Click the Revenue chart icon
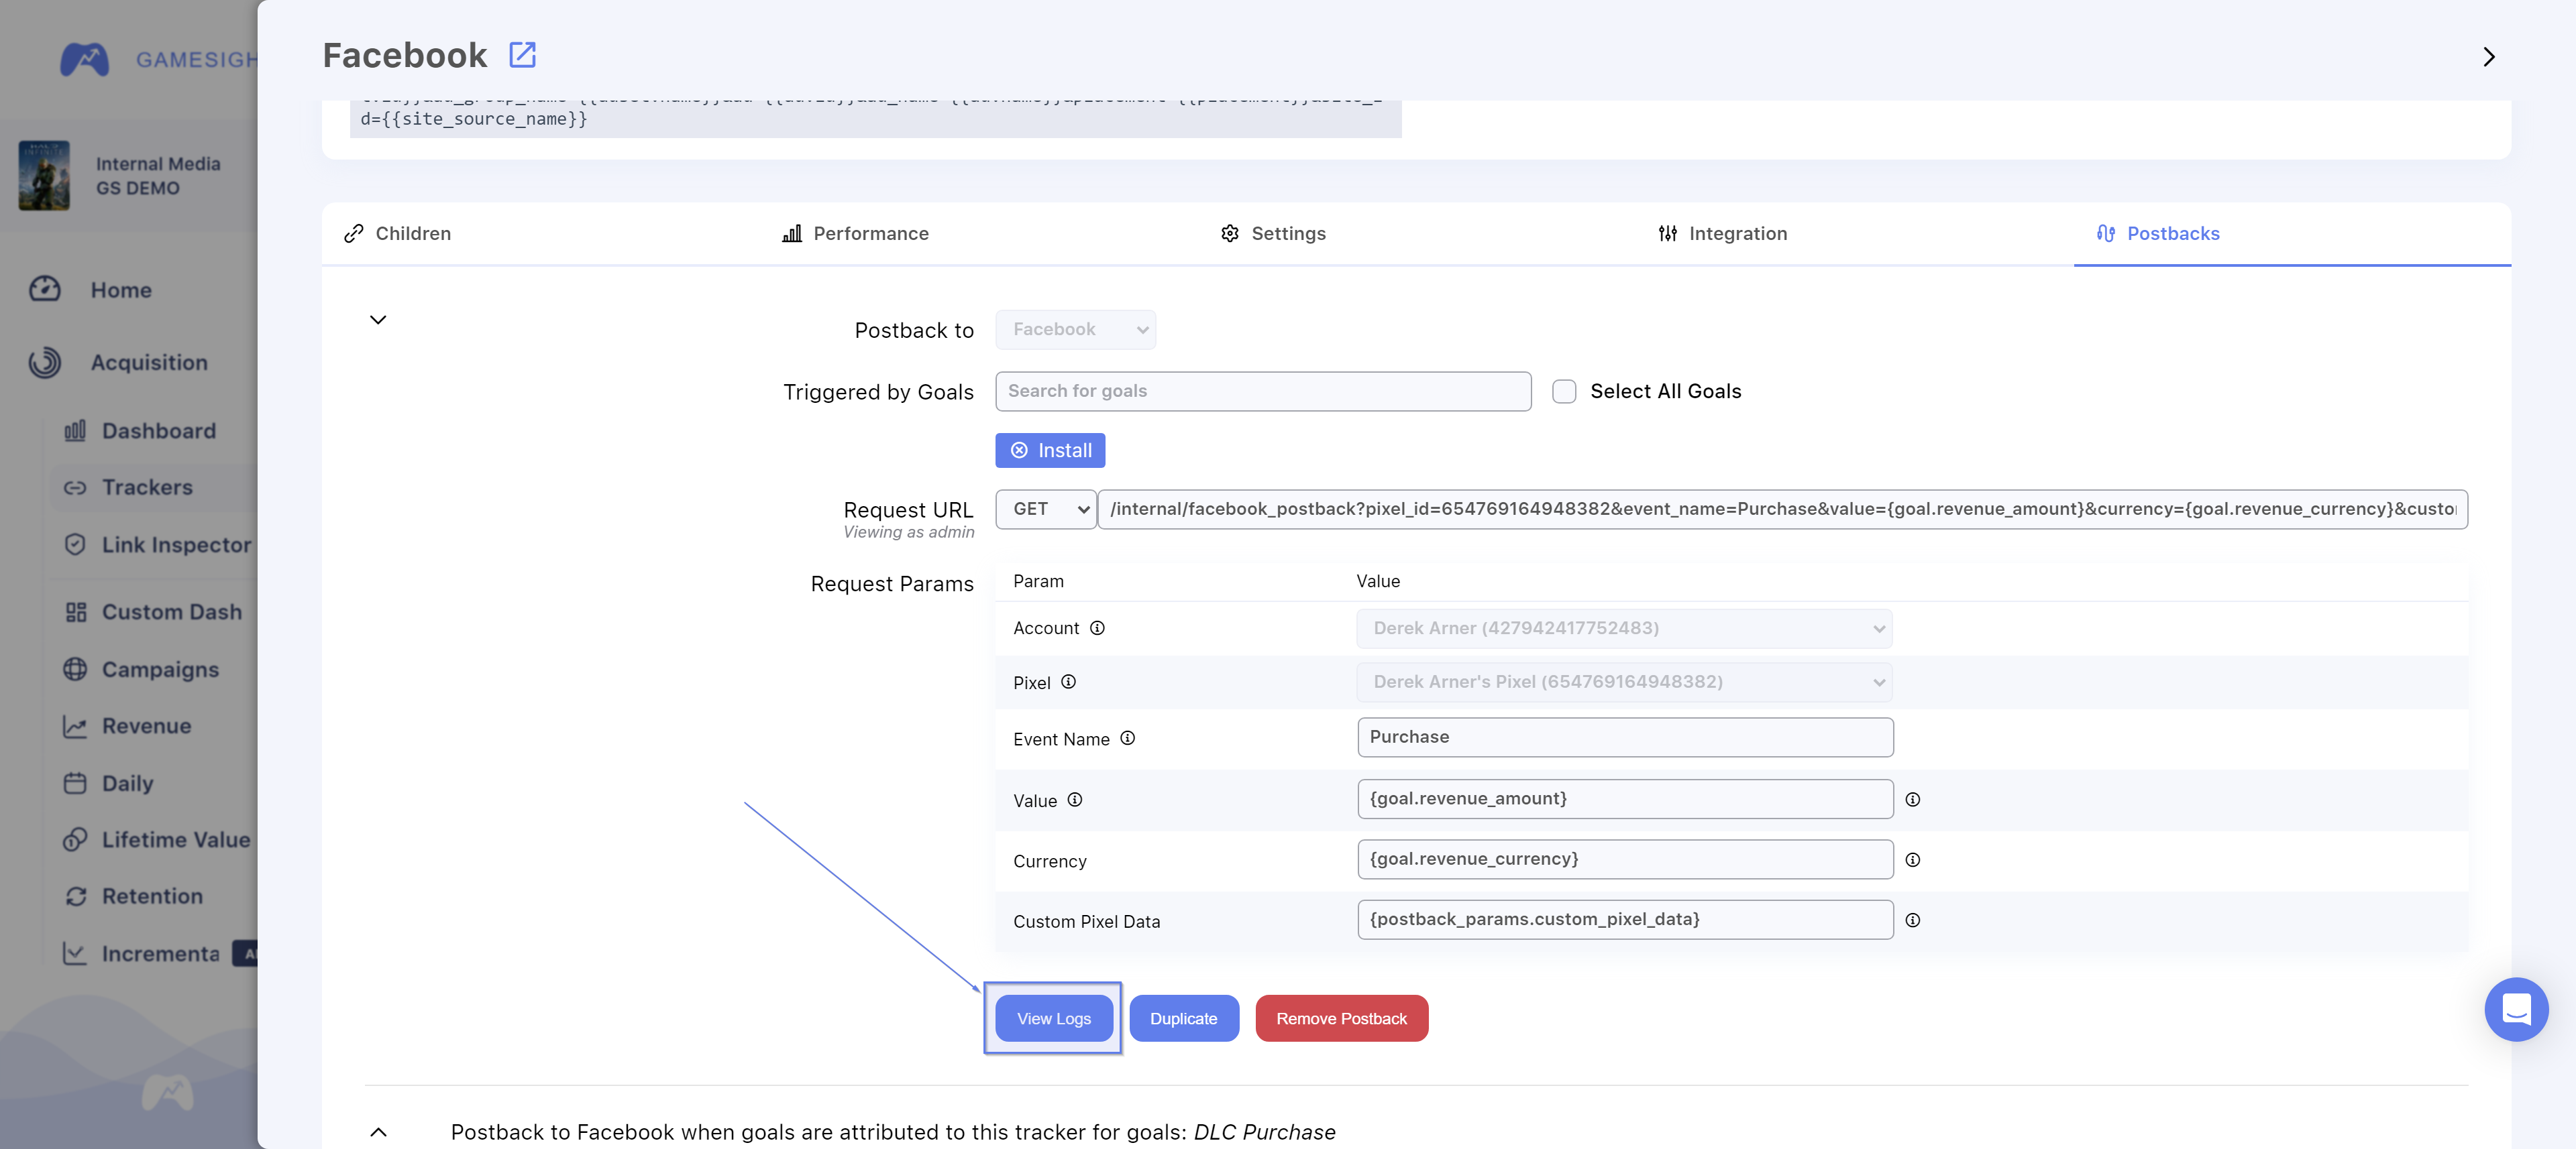Screen dimensions: 2576x1149 click(75, 727)
